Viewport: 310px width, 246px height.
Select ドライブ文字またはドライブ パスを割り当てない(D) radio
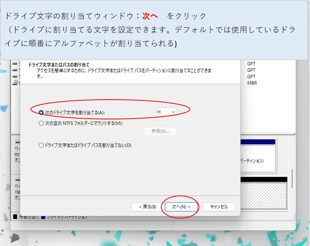click(41, 145)
